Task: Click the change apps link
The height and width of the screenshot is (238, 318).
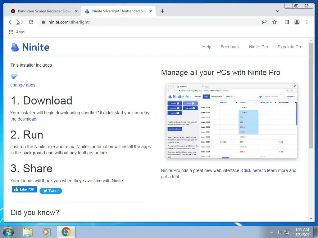Action: click(x=23, y=85)
